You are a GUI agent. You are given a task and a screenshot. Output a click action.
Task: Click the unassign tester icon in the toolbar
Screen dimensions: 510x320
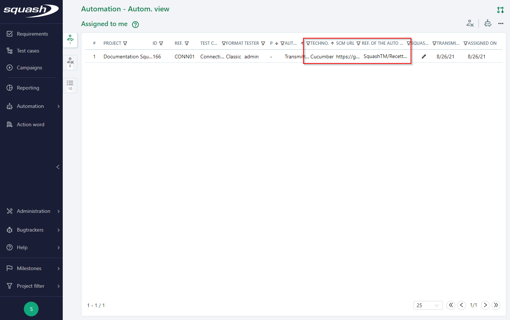coord(470,23)
